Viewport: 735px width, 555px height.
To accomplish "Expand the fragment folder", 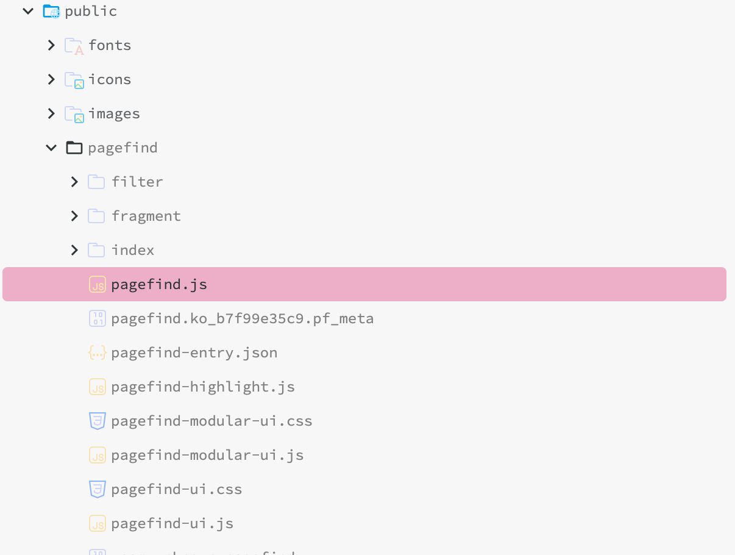I will [74, 216].
